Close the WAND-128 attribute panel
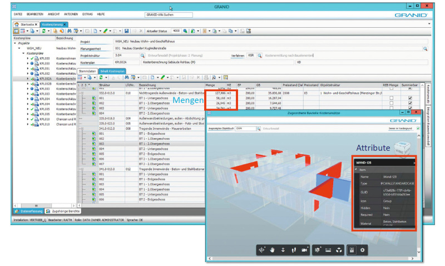 point(414,162)
